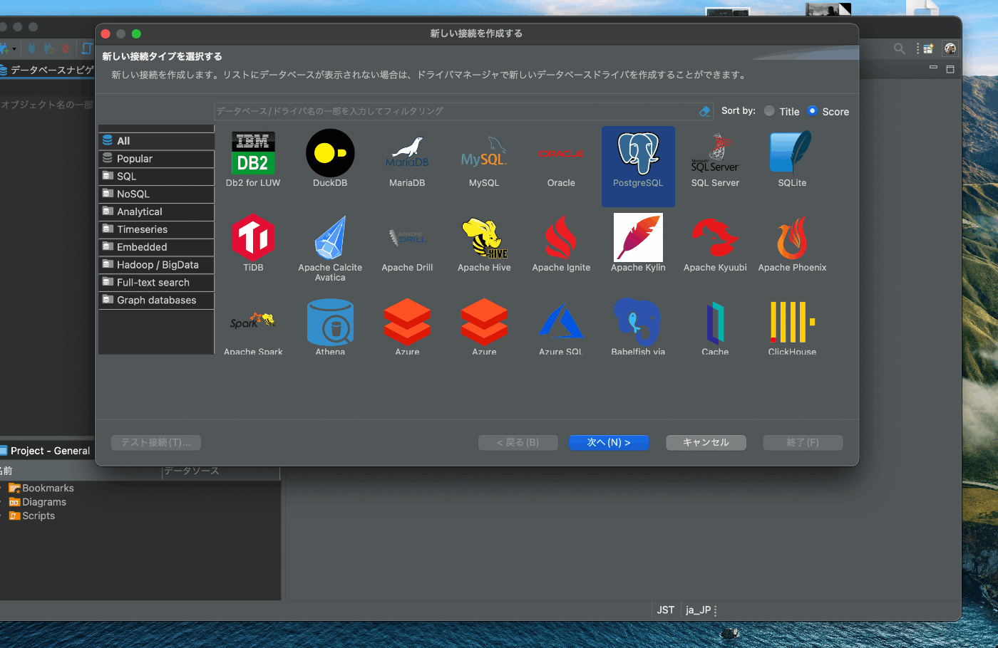
Task: Filter by Embedded category
Action: point(156,247)
